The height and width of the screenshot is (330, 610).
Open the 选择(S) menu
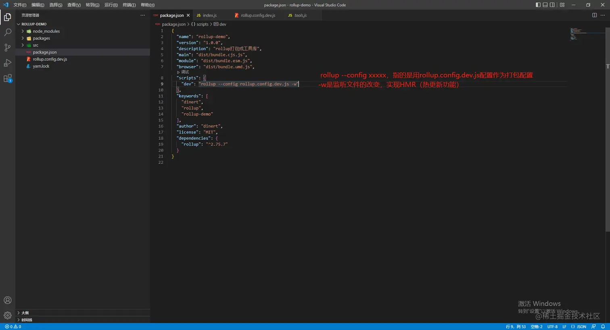point(56,5)
